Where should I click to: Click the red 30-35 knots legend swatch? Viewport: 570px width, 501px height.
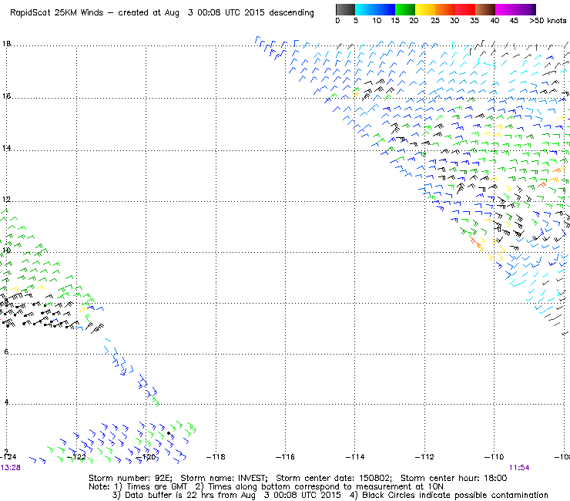pyautogui.click(x=465, y=9)
